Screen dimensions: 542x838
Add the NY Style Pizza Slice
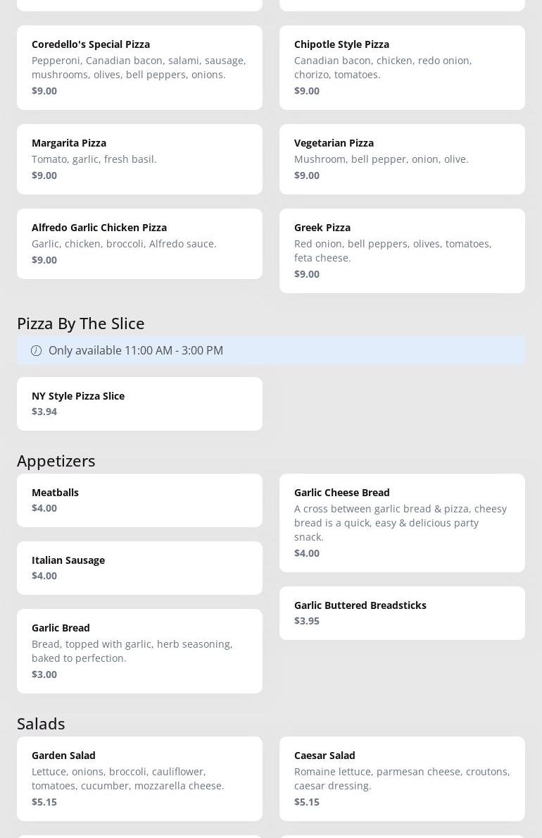click(139, 404)
